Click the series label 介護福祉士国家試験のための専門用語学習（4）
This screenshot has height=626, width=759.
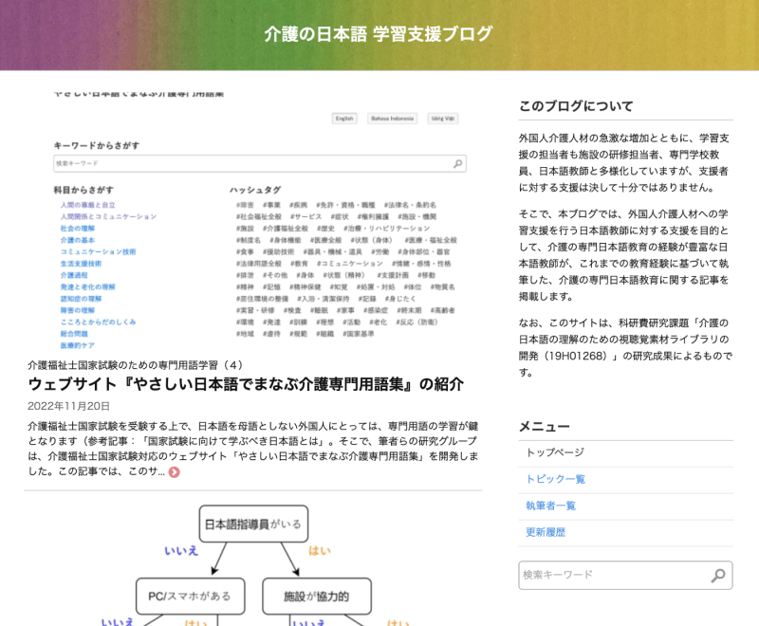coord(136,364)
